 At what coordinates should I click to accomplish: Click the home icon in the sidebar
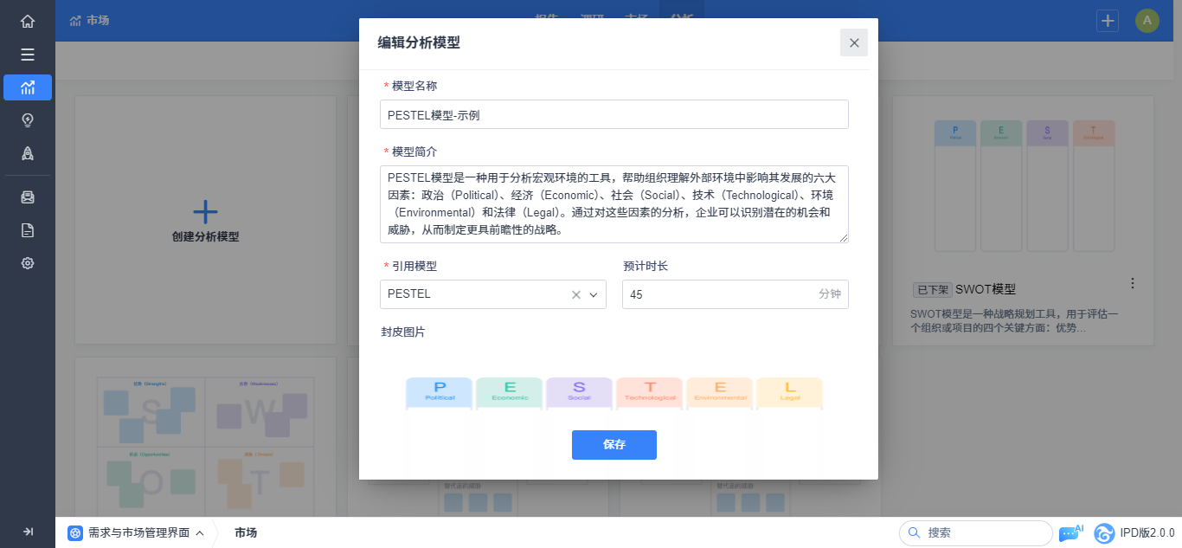pyautogui.click(x=28, y=22)
